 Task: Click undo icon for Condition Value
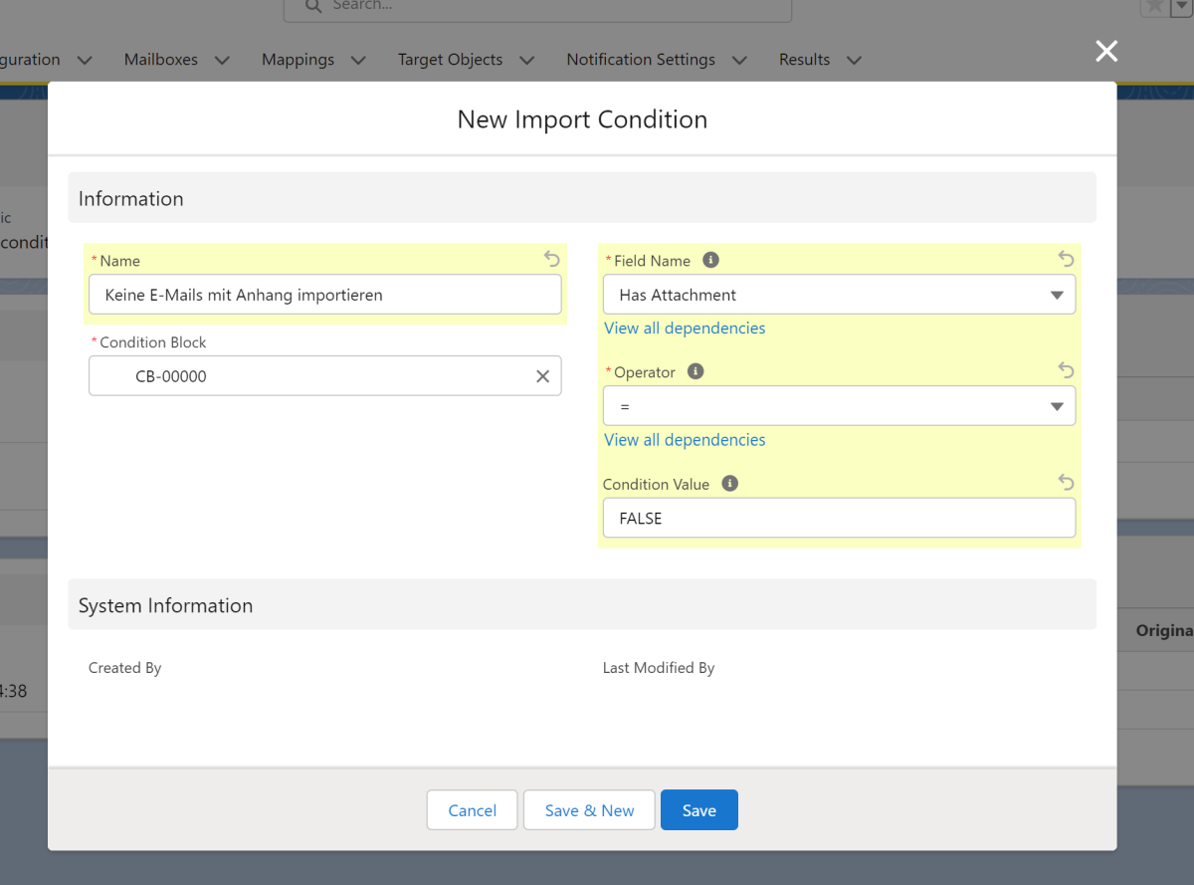1066,483
